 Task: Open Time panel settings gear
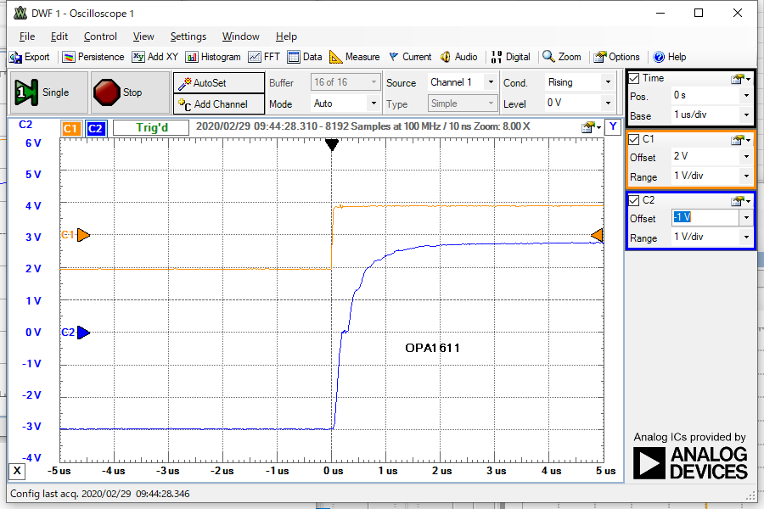pos(740,79)
